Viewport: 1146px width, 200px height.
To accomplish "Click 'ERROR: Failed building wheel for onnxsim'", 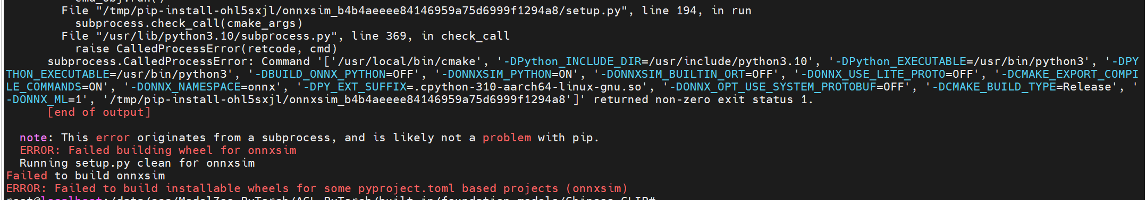I will (x=158, y=151).
